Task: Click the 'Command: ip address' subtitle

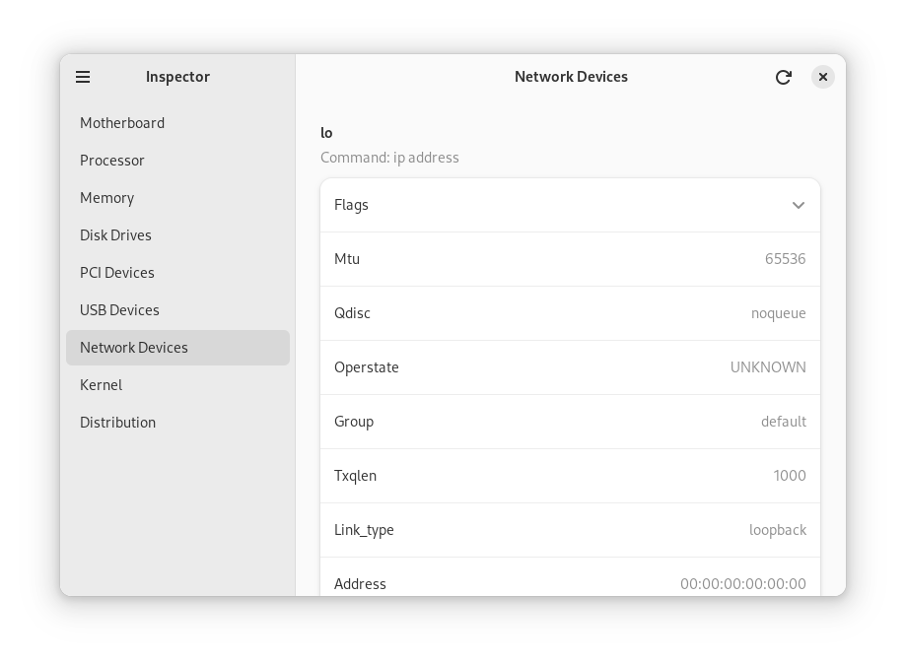Action: coord(389,158)
